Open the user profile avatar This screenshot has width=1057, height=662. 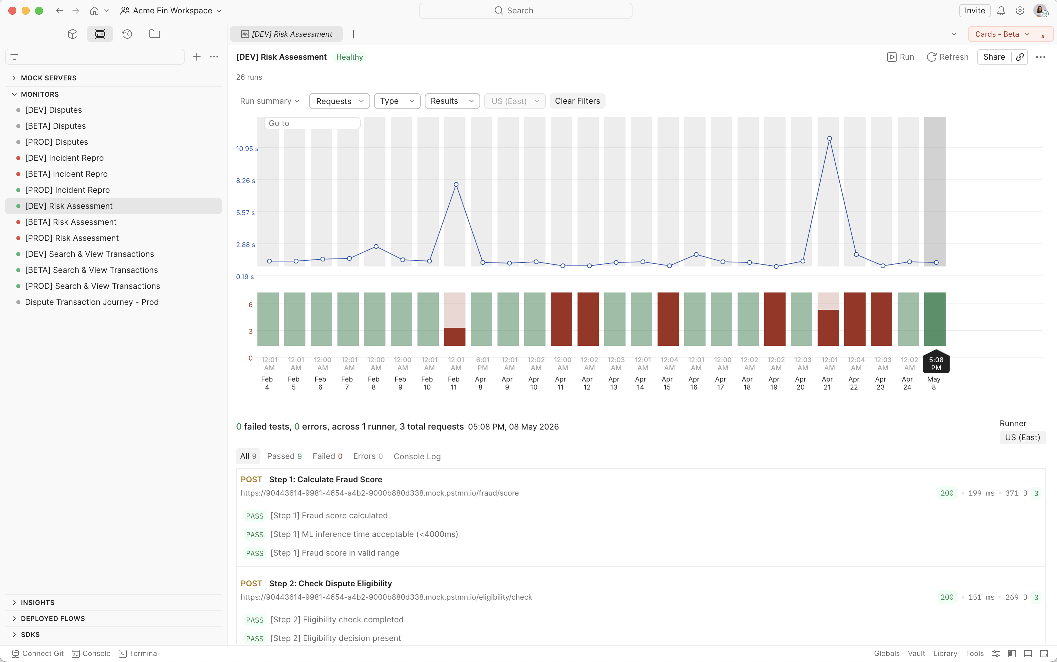tap(1040, 11)
